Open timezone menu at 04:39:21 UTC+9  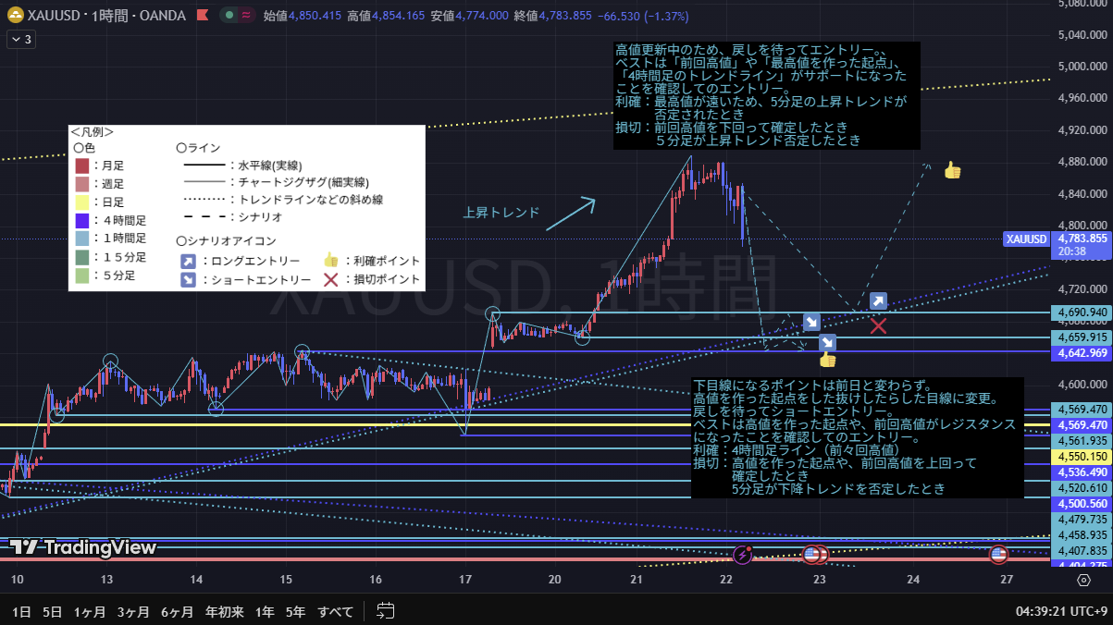[x=1061, y=611]
